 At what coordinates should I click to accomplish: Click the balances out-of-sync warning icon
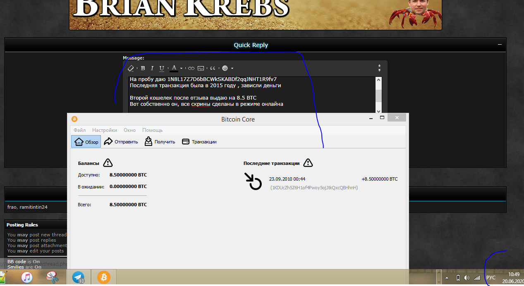108,163
